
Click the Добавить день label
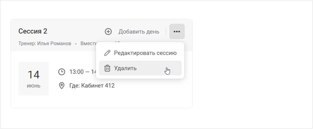[x=139, y=32]
